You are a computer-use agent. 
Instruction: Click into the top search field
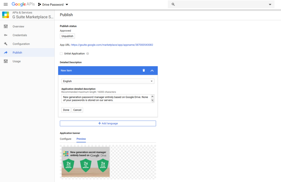coord(221,4)
